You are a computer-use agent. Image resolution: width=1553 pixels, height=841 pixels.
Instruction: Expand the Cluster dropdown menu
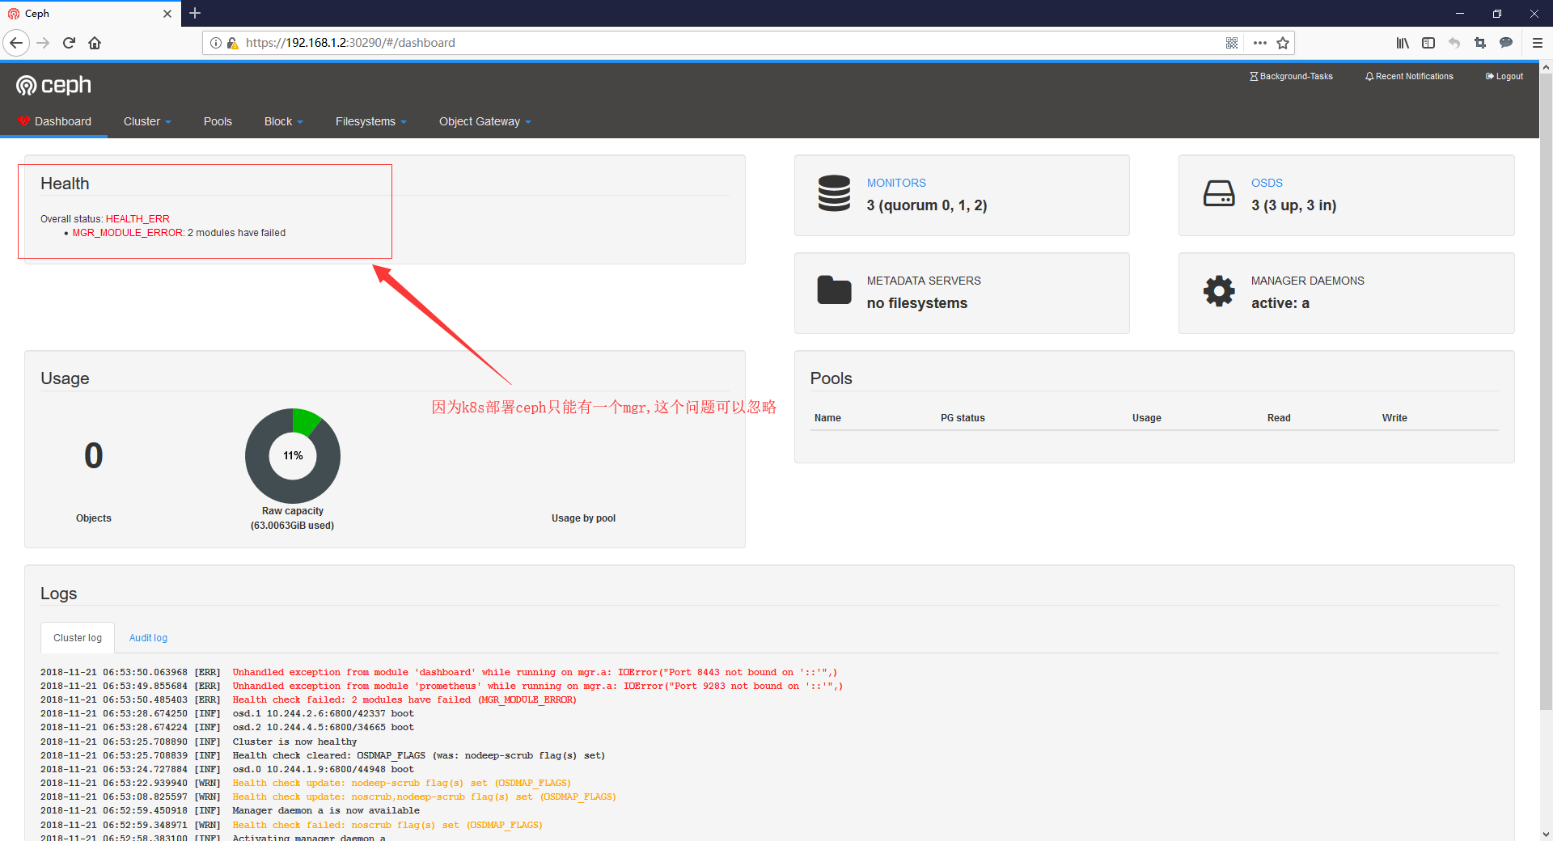pyautogui.click(x=147, y=121)
